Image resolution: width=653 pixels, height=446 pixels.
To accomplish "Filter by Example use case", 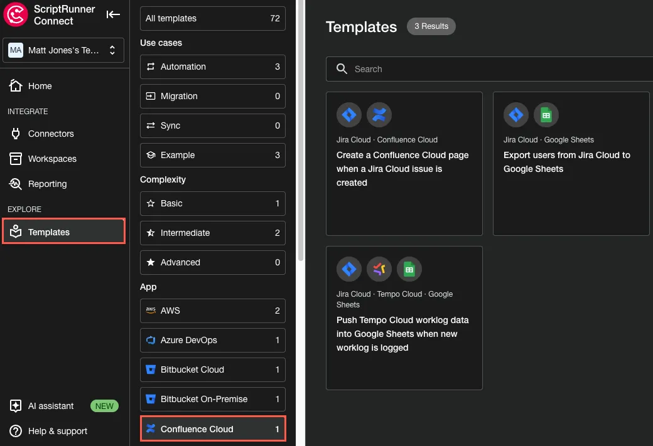I will pos(213,155).
